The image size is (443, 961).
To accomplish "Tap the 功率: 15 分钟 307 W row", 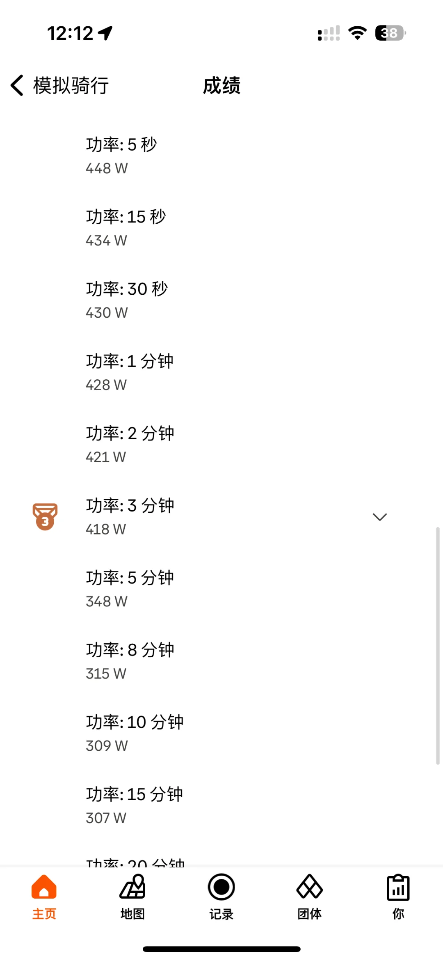I will (x=221, y=806).
